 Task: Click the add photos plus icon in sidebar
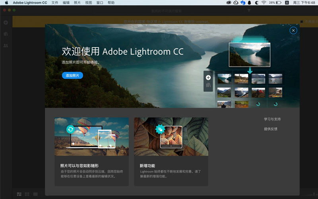coord(6,22)
